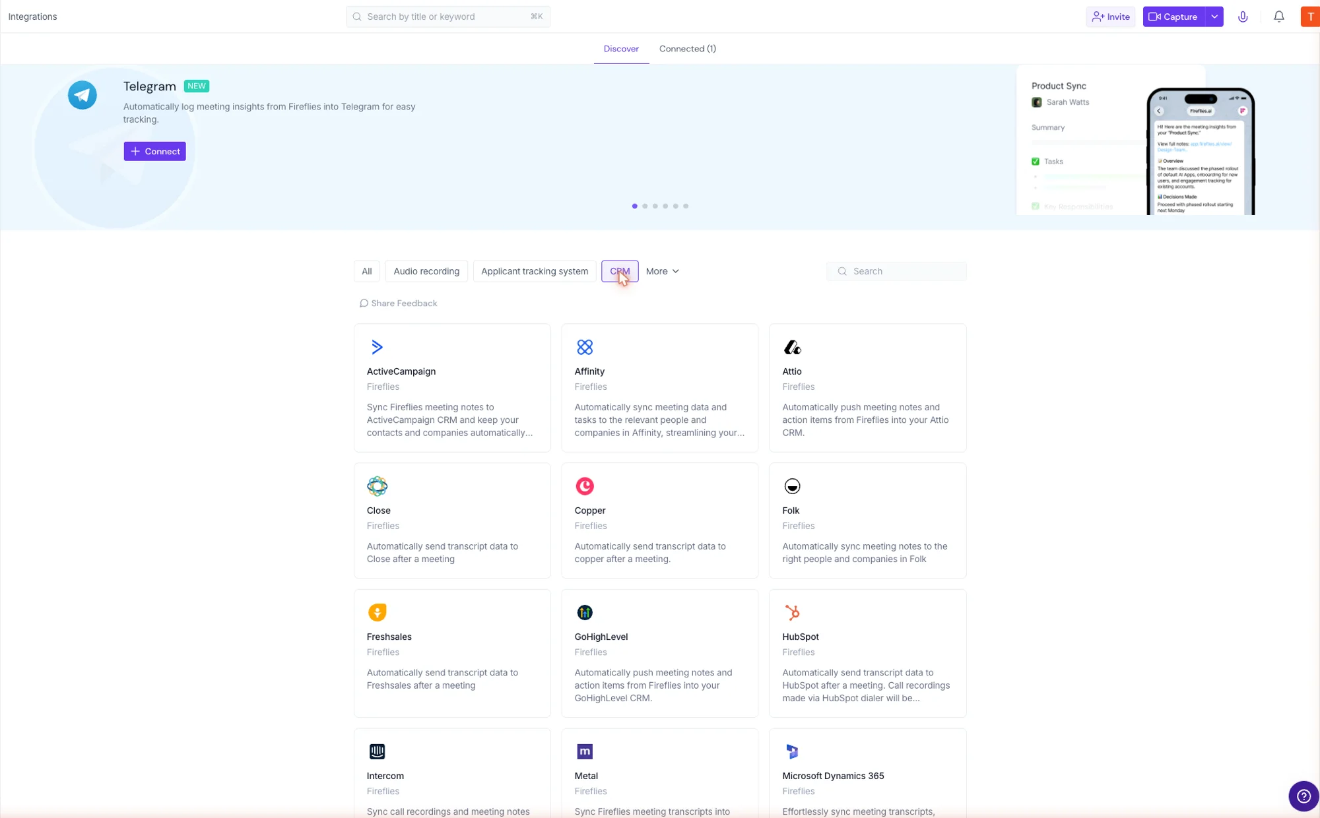Image resolution: width=1320 pixels, height=818 pixels.
Task: Select the Audio recording category filter
Action: [x=426, y=271]
